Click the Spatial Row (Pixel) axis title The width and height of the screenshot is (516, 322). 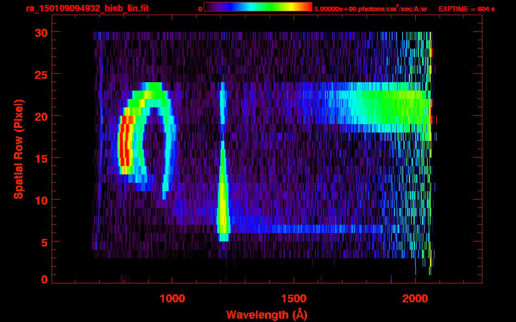18,149
